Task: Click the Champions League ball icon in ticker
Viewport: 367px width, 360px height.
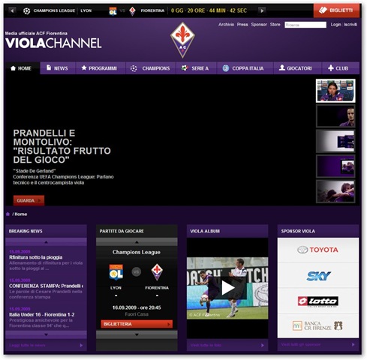Action: click(26, 10)
